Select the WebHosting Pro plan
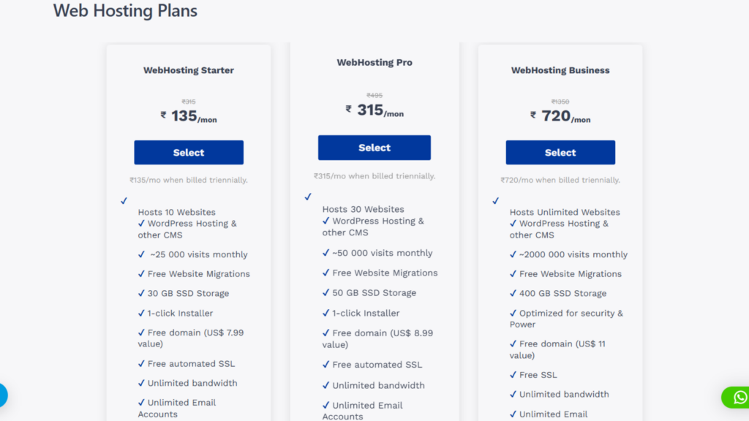This screenshot has height=421, width=749. (x=374, y=148)
